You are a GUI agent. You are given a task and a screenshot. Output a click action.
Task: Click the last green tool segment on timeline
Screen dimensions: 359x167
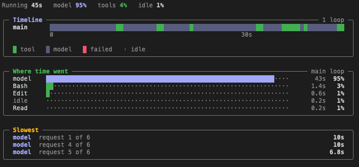click(341, 28)
